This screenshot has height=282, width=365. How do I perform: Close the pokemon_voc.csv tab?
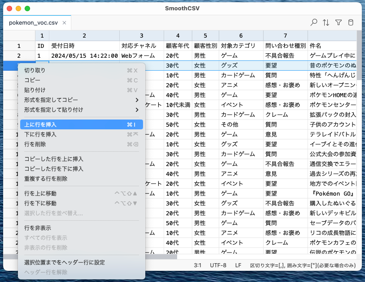coord(65,23)
